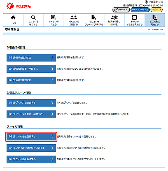The image size is (168, 171).
Task: Click the 取引先グループ管理 section heading
Action: pos(19,93)
